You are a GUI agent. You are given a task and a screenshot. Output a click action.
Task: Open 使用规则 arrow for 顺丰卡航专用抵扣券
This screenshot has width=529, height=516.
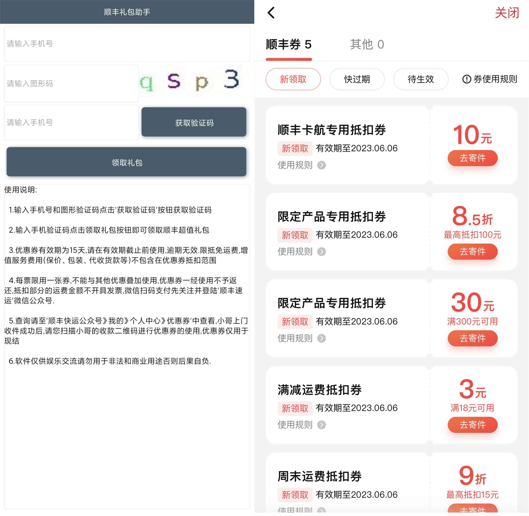point(321,165)
